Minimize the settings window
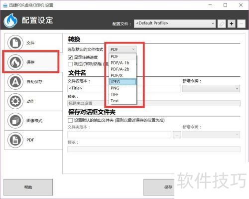The width and height of the screenshot is (249, 199). [210, 5]
